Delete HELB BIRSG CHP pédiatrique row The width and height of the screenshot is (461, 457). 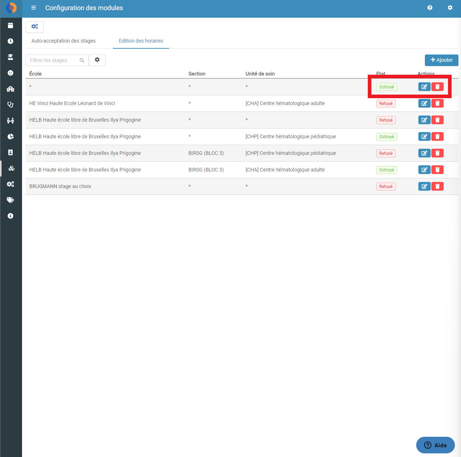click(438, 153)
